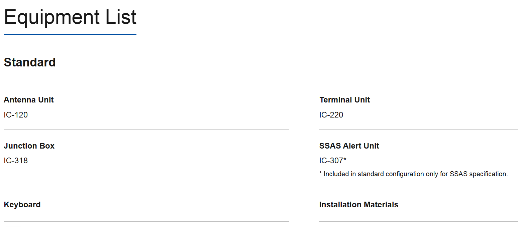Select the Keyboard equipment label
The width and height of the screenshot is (518, 227).
point(22,205)
